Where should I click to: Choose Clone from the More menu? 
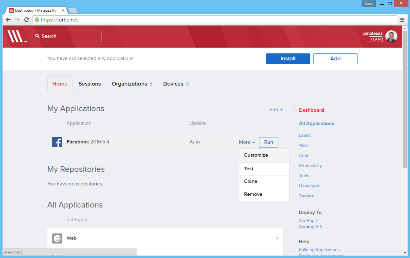250,181
